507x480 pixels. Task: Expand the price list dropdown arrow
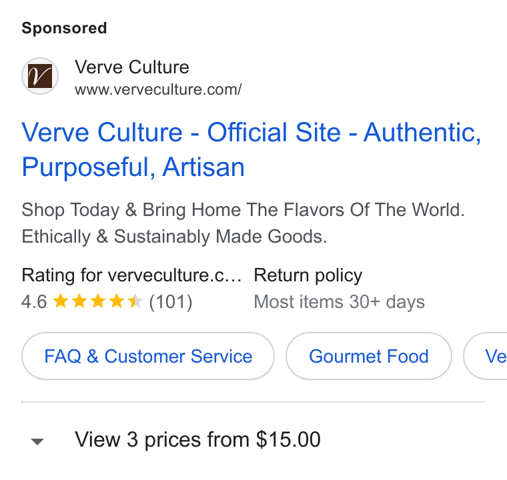pos(37,441)
